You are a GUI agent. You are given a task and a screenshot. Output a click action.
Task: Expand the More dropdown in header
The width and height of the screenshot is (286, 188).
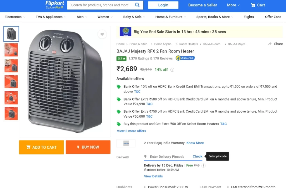click(233, 5)
